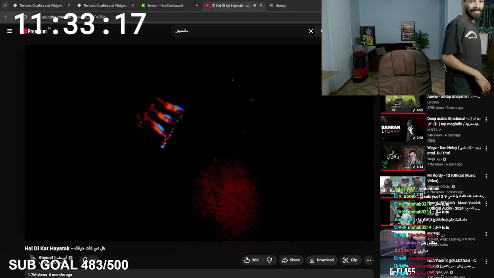Clear the YouTube search box text
Image resolution: width=494 pixels, height=278 pixels.
click(311, 31)
